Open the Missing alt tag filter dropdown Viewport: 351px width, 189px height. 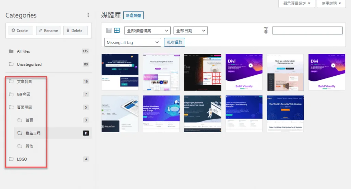click(133, 42)
